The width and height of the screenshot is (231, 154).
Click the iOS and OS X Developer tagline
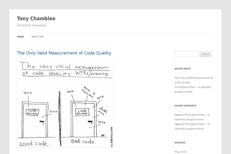click(32, 25)
